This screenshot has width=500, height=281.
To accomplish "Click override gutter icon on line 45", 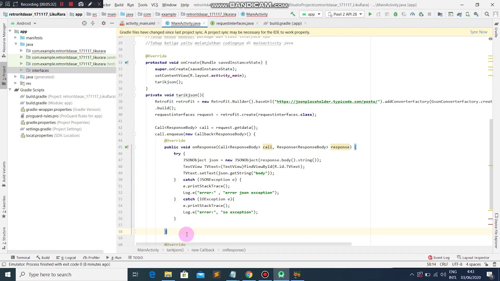I will (x=127, y=147).
